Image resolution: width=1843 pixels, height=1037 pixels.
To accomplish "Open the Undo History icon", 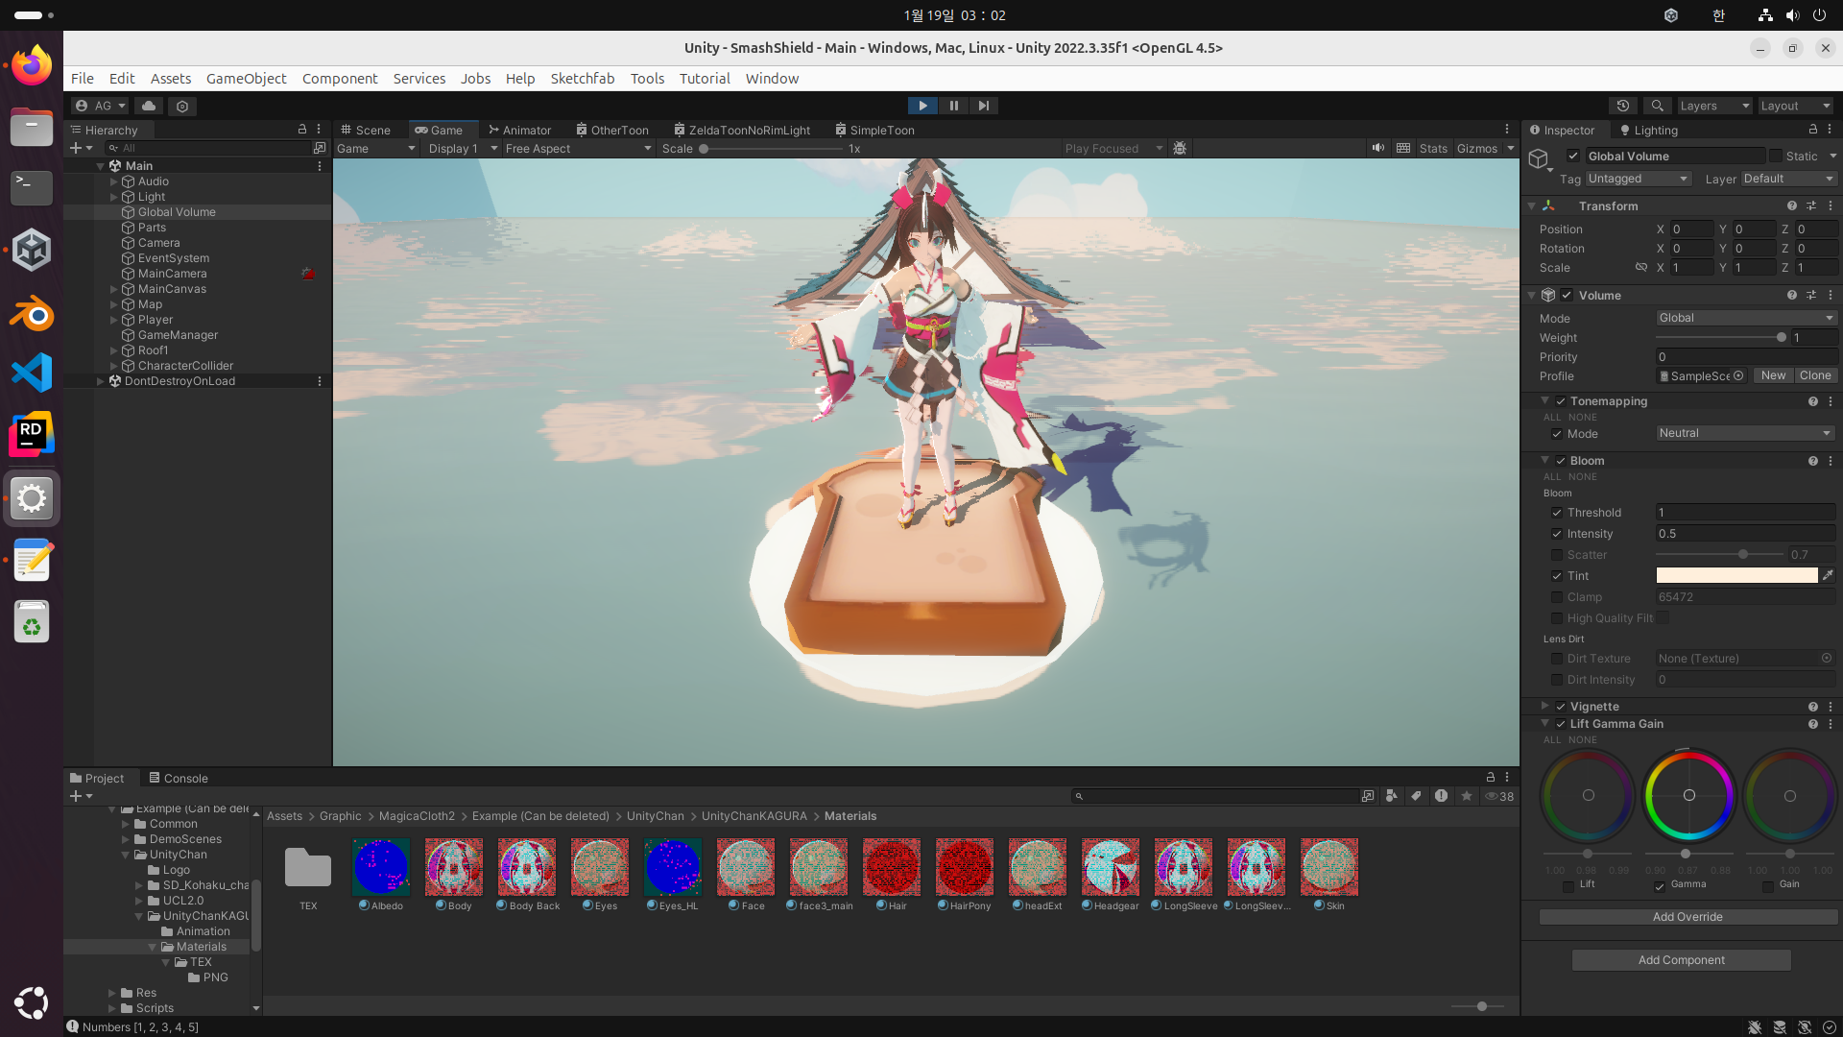I will point(1623,106).
